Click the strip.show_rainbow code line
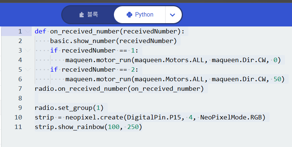292x147 pixels. pos(88,127)
